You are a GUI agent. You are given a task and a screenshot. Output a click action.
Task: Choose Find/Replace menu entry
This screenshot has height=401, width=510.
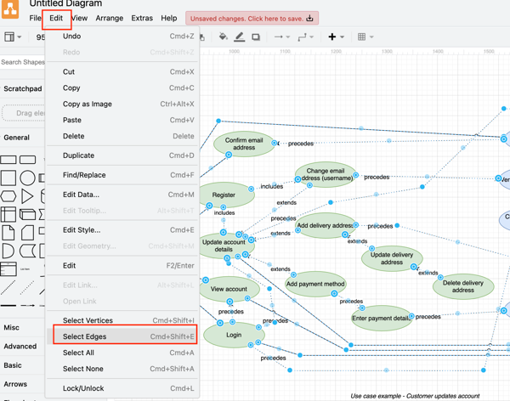coord(122,175)
